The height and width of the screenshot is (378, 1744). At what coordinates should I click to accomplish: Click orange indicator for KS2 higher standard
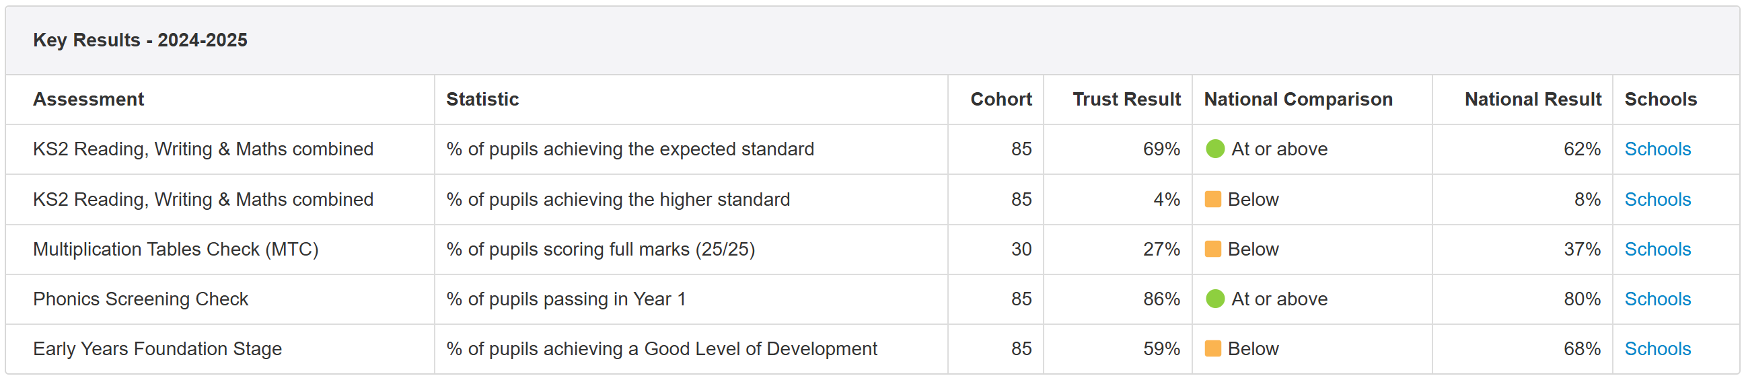point(1212,199)
